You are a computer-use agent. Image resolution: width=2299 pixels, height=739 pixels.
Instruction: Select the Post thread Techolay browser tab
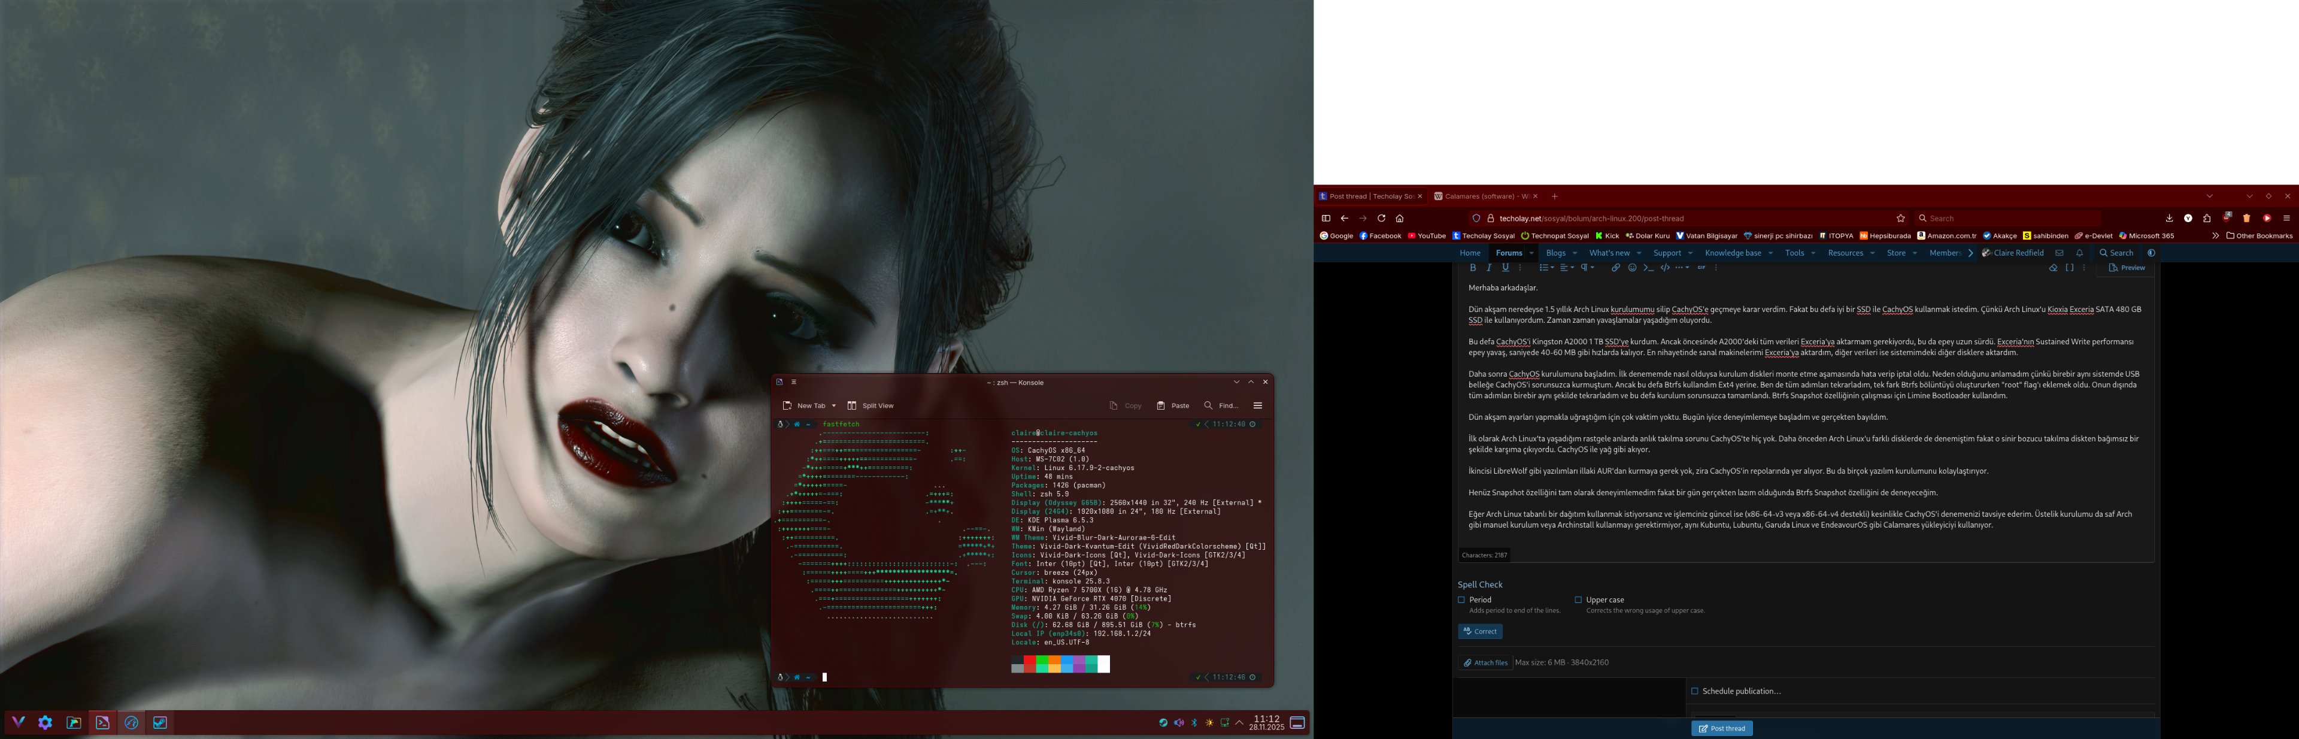pyautogui.click(x=1371, y=196)
